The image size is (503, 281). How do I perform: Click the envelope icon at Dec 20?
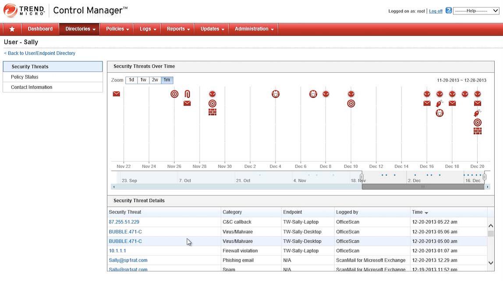point(478,103)
